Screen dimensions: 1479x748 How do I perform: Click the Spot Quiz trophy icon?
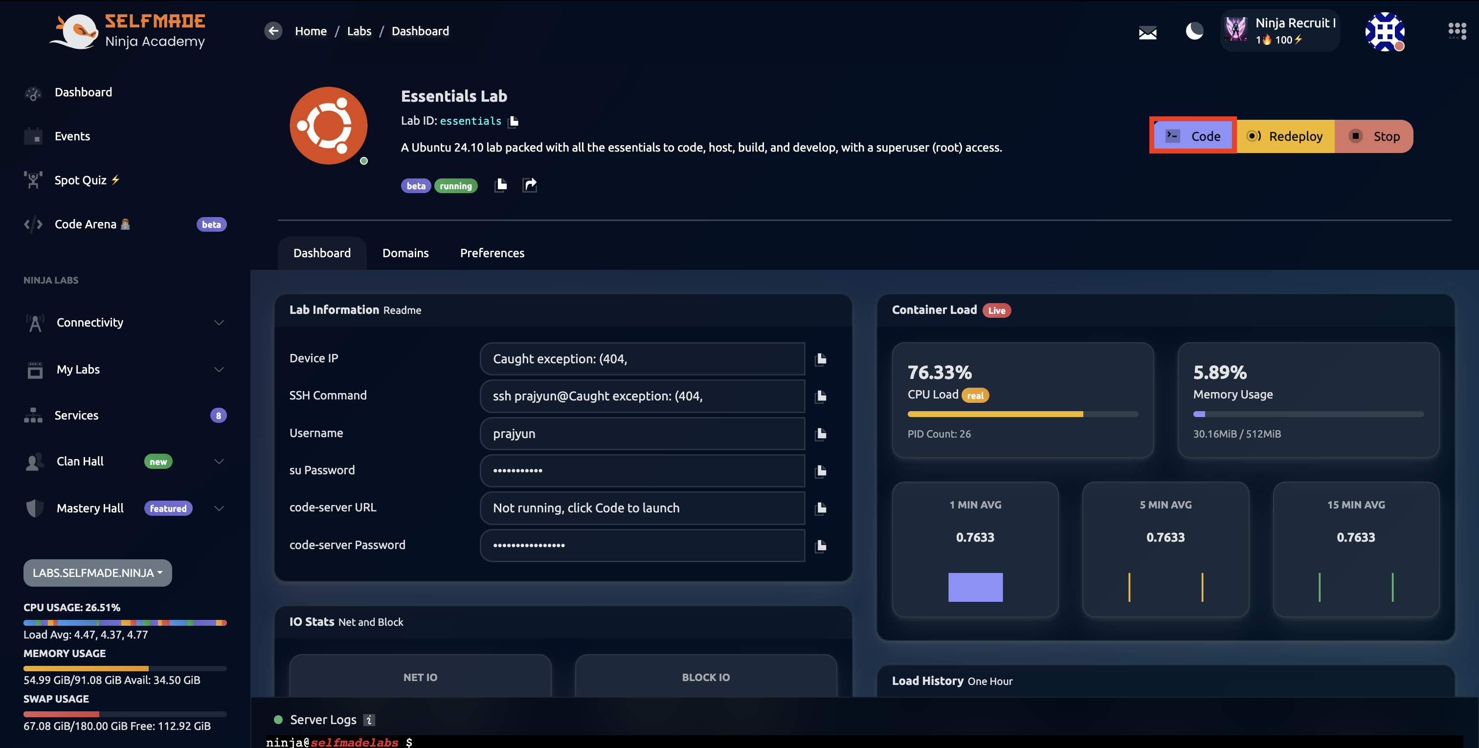click(33, 180)
